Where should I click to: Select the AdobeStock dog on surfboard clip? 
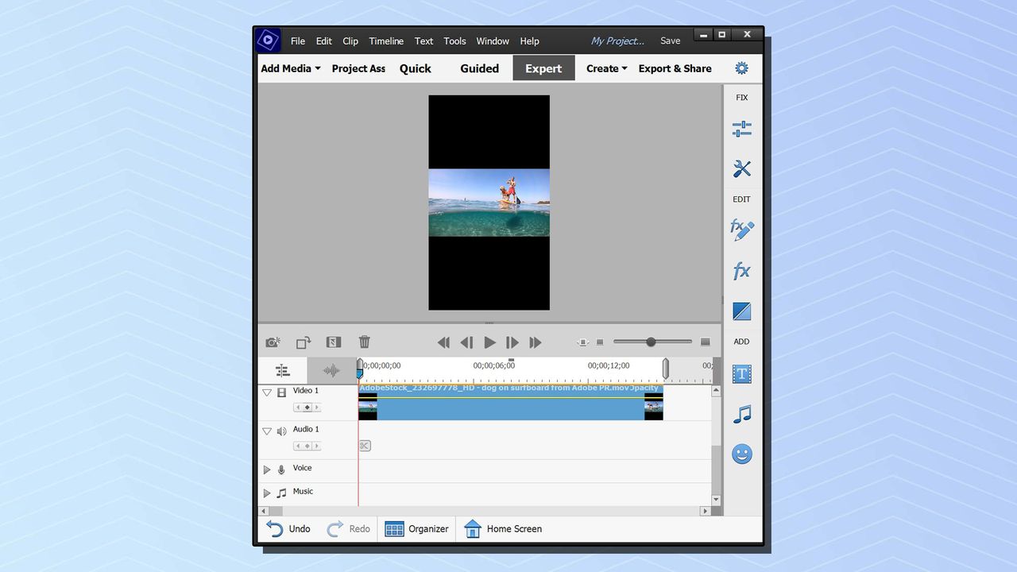pyautogui.click(x=511, y=403)
